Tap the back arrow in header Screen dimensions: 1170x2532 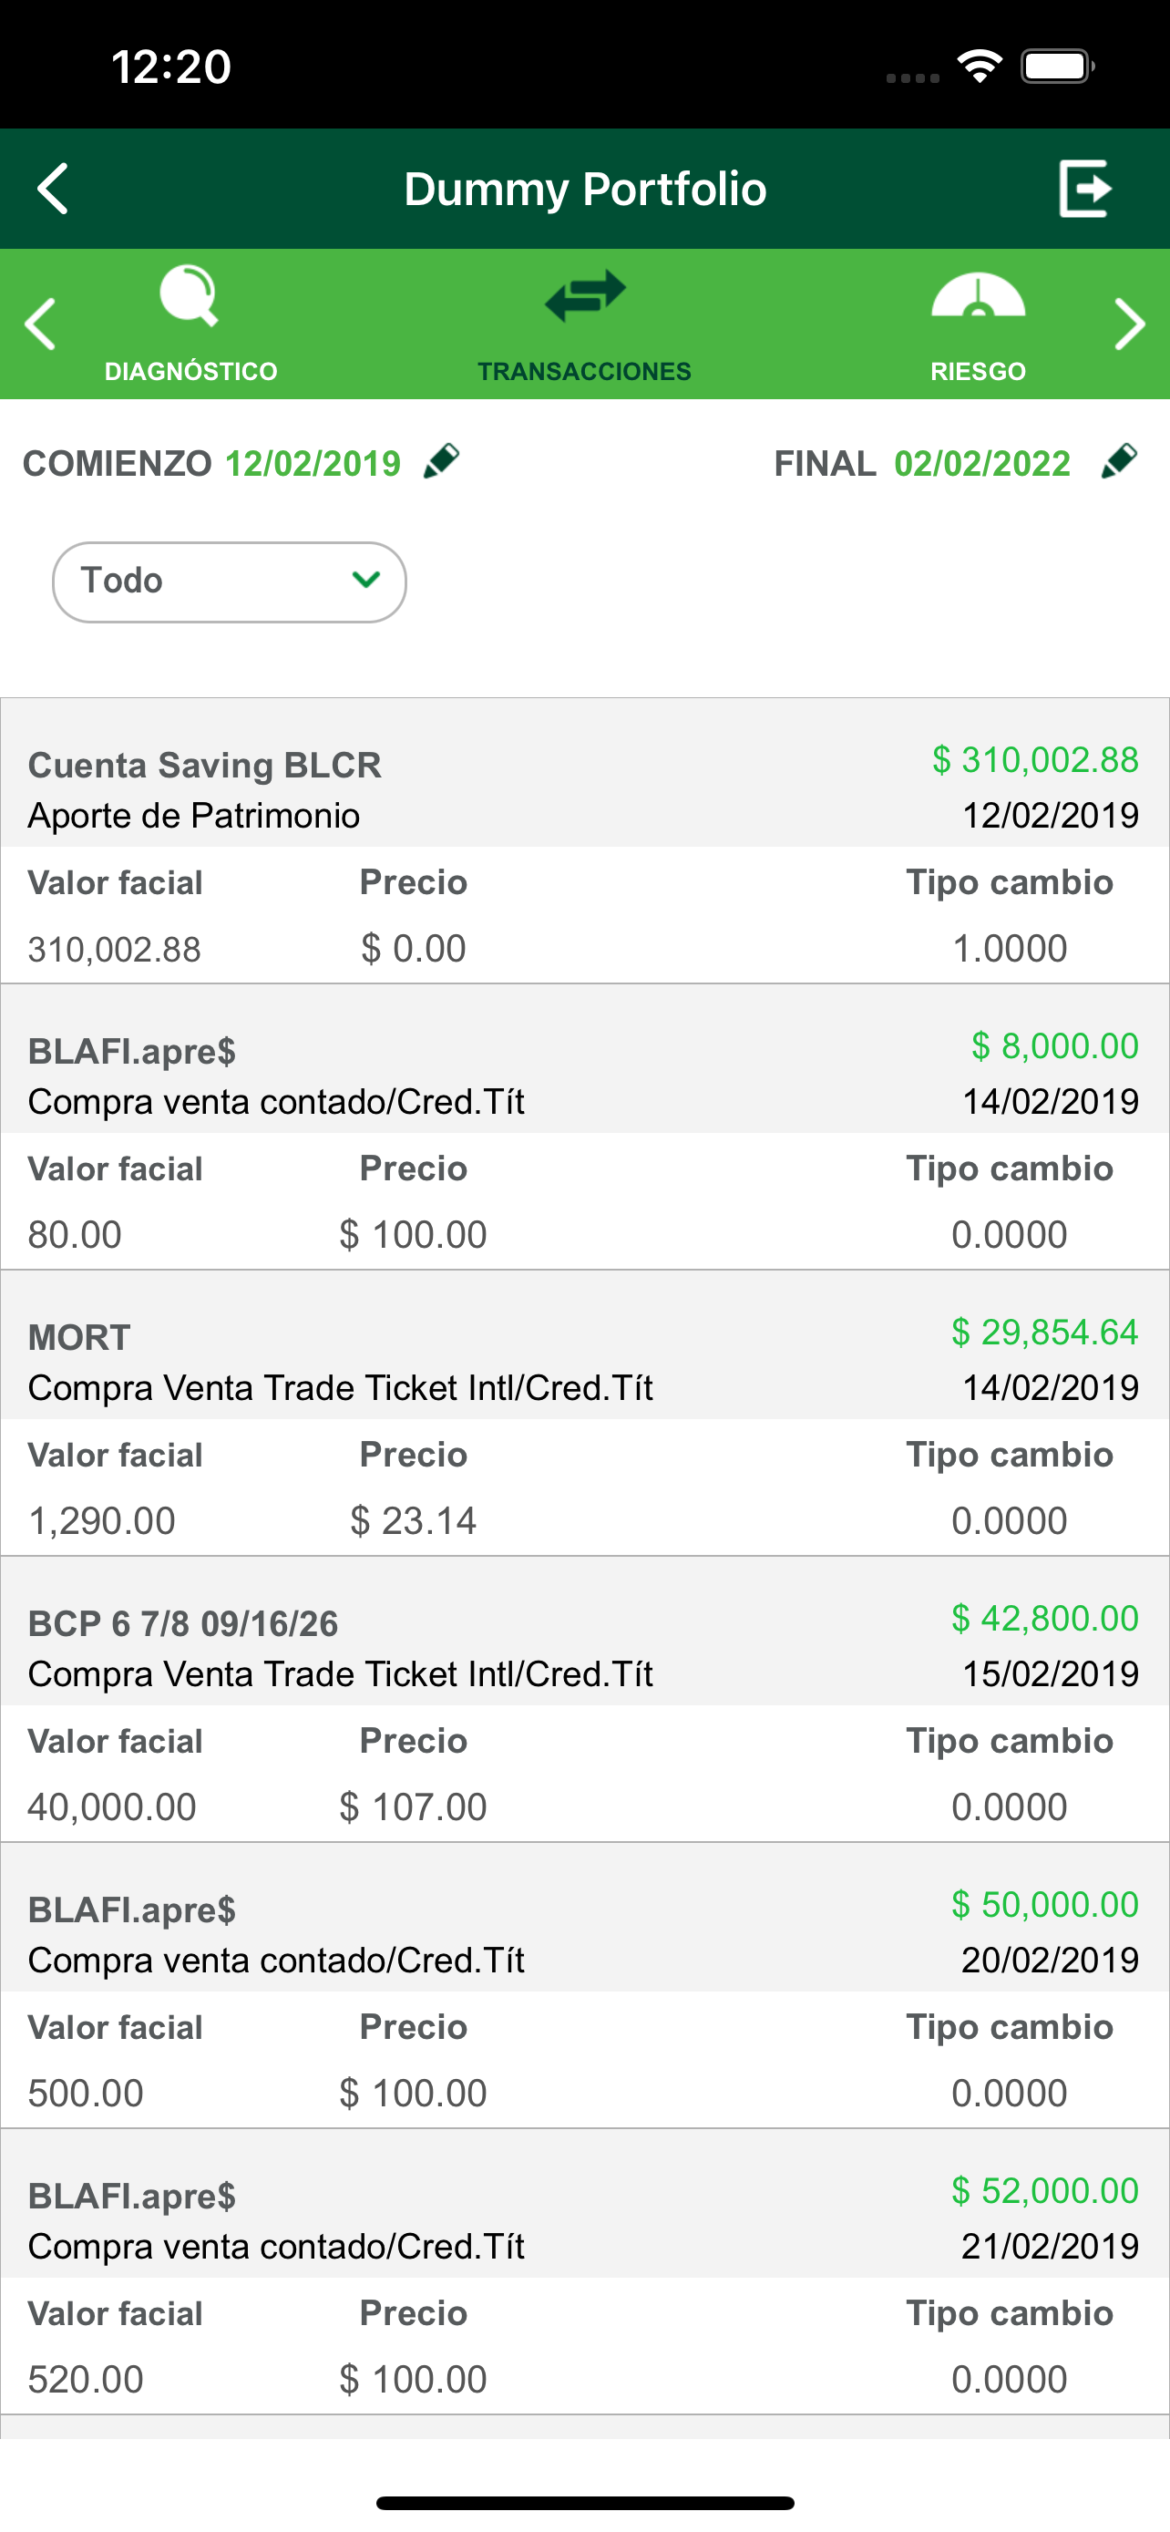pos(53,189)
